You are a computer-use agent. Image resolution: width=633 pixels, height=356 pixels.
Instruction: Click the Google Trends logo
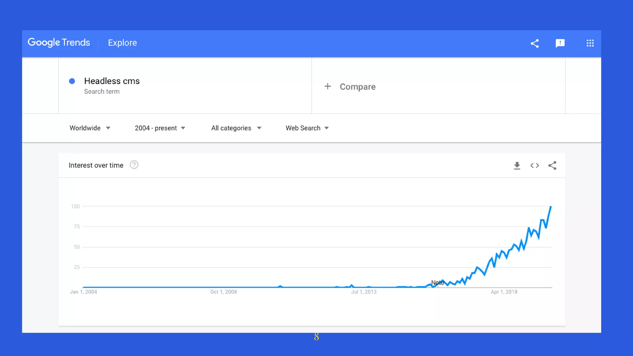tap(59, 42)
